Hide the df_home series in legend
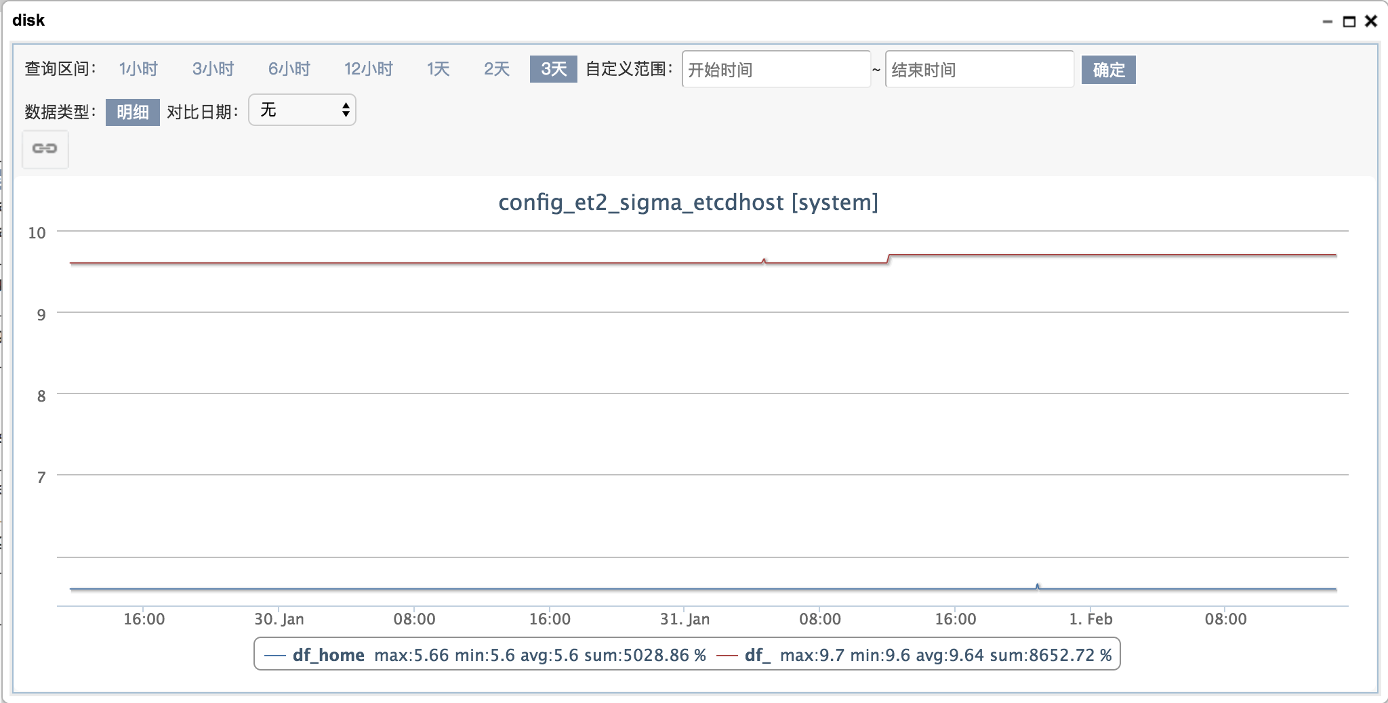The image size is (1388, 703). [x=327, y=655]
